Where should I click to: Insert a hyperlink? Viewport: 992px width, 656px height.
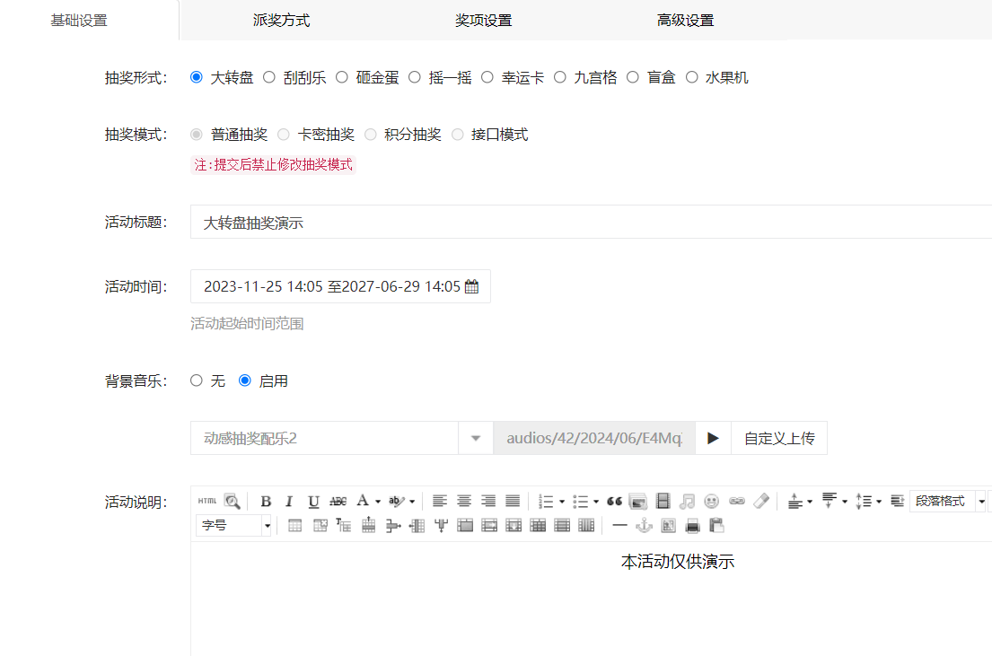736,501
